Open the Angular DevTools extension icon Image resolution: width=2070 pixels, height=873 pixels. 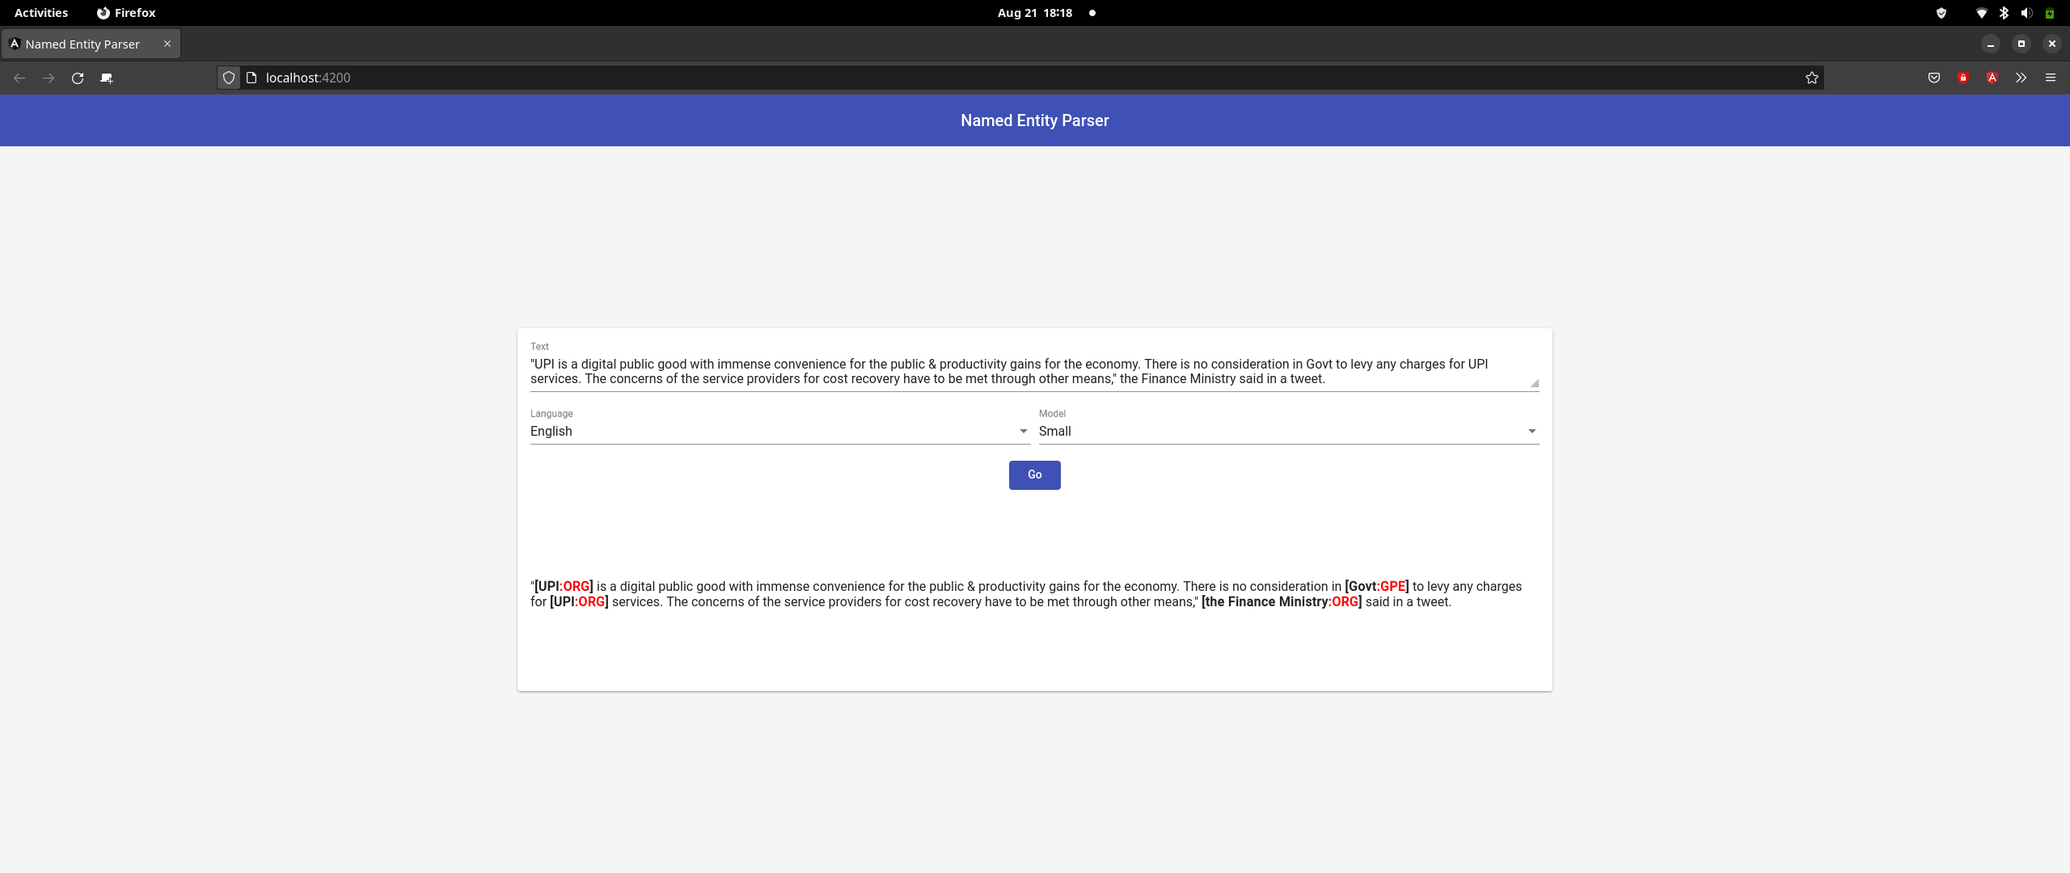coord(1992,78)
